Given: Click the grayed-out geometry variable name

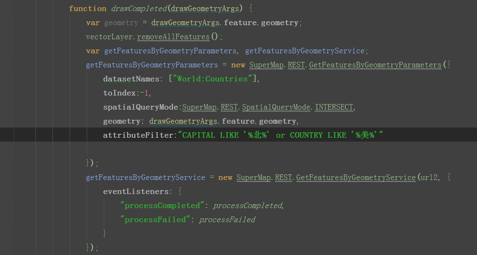Looking at the screenshot, I should 121,23.
